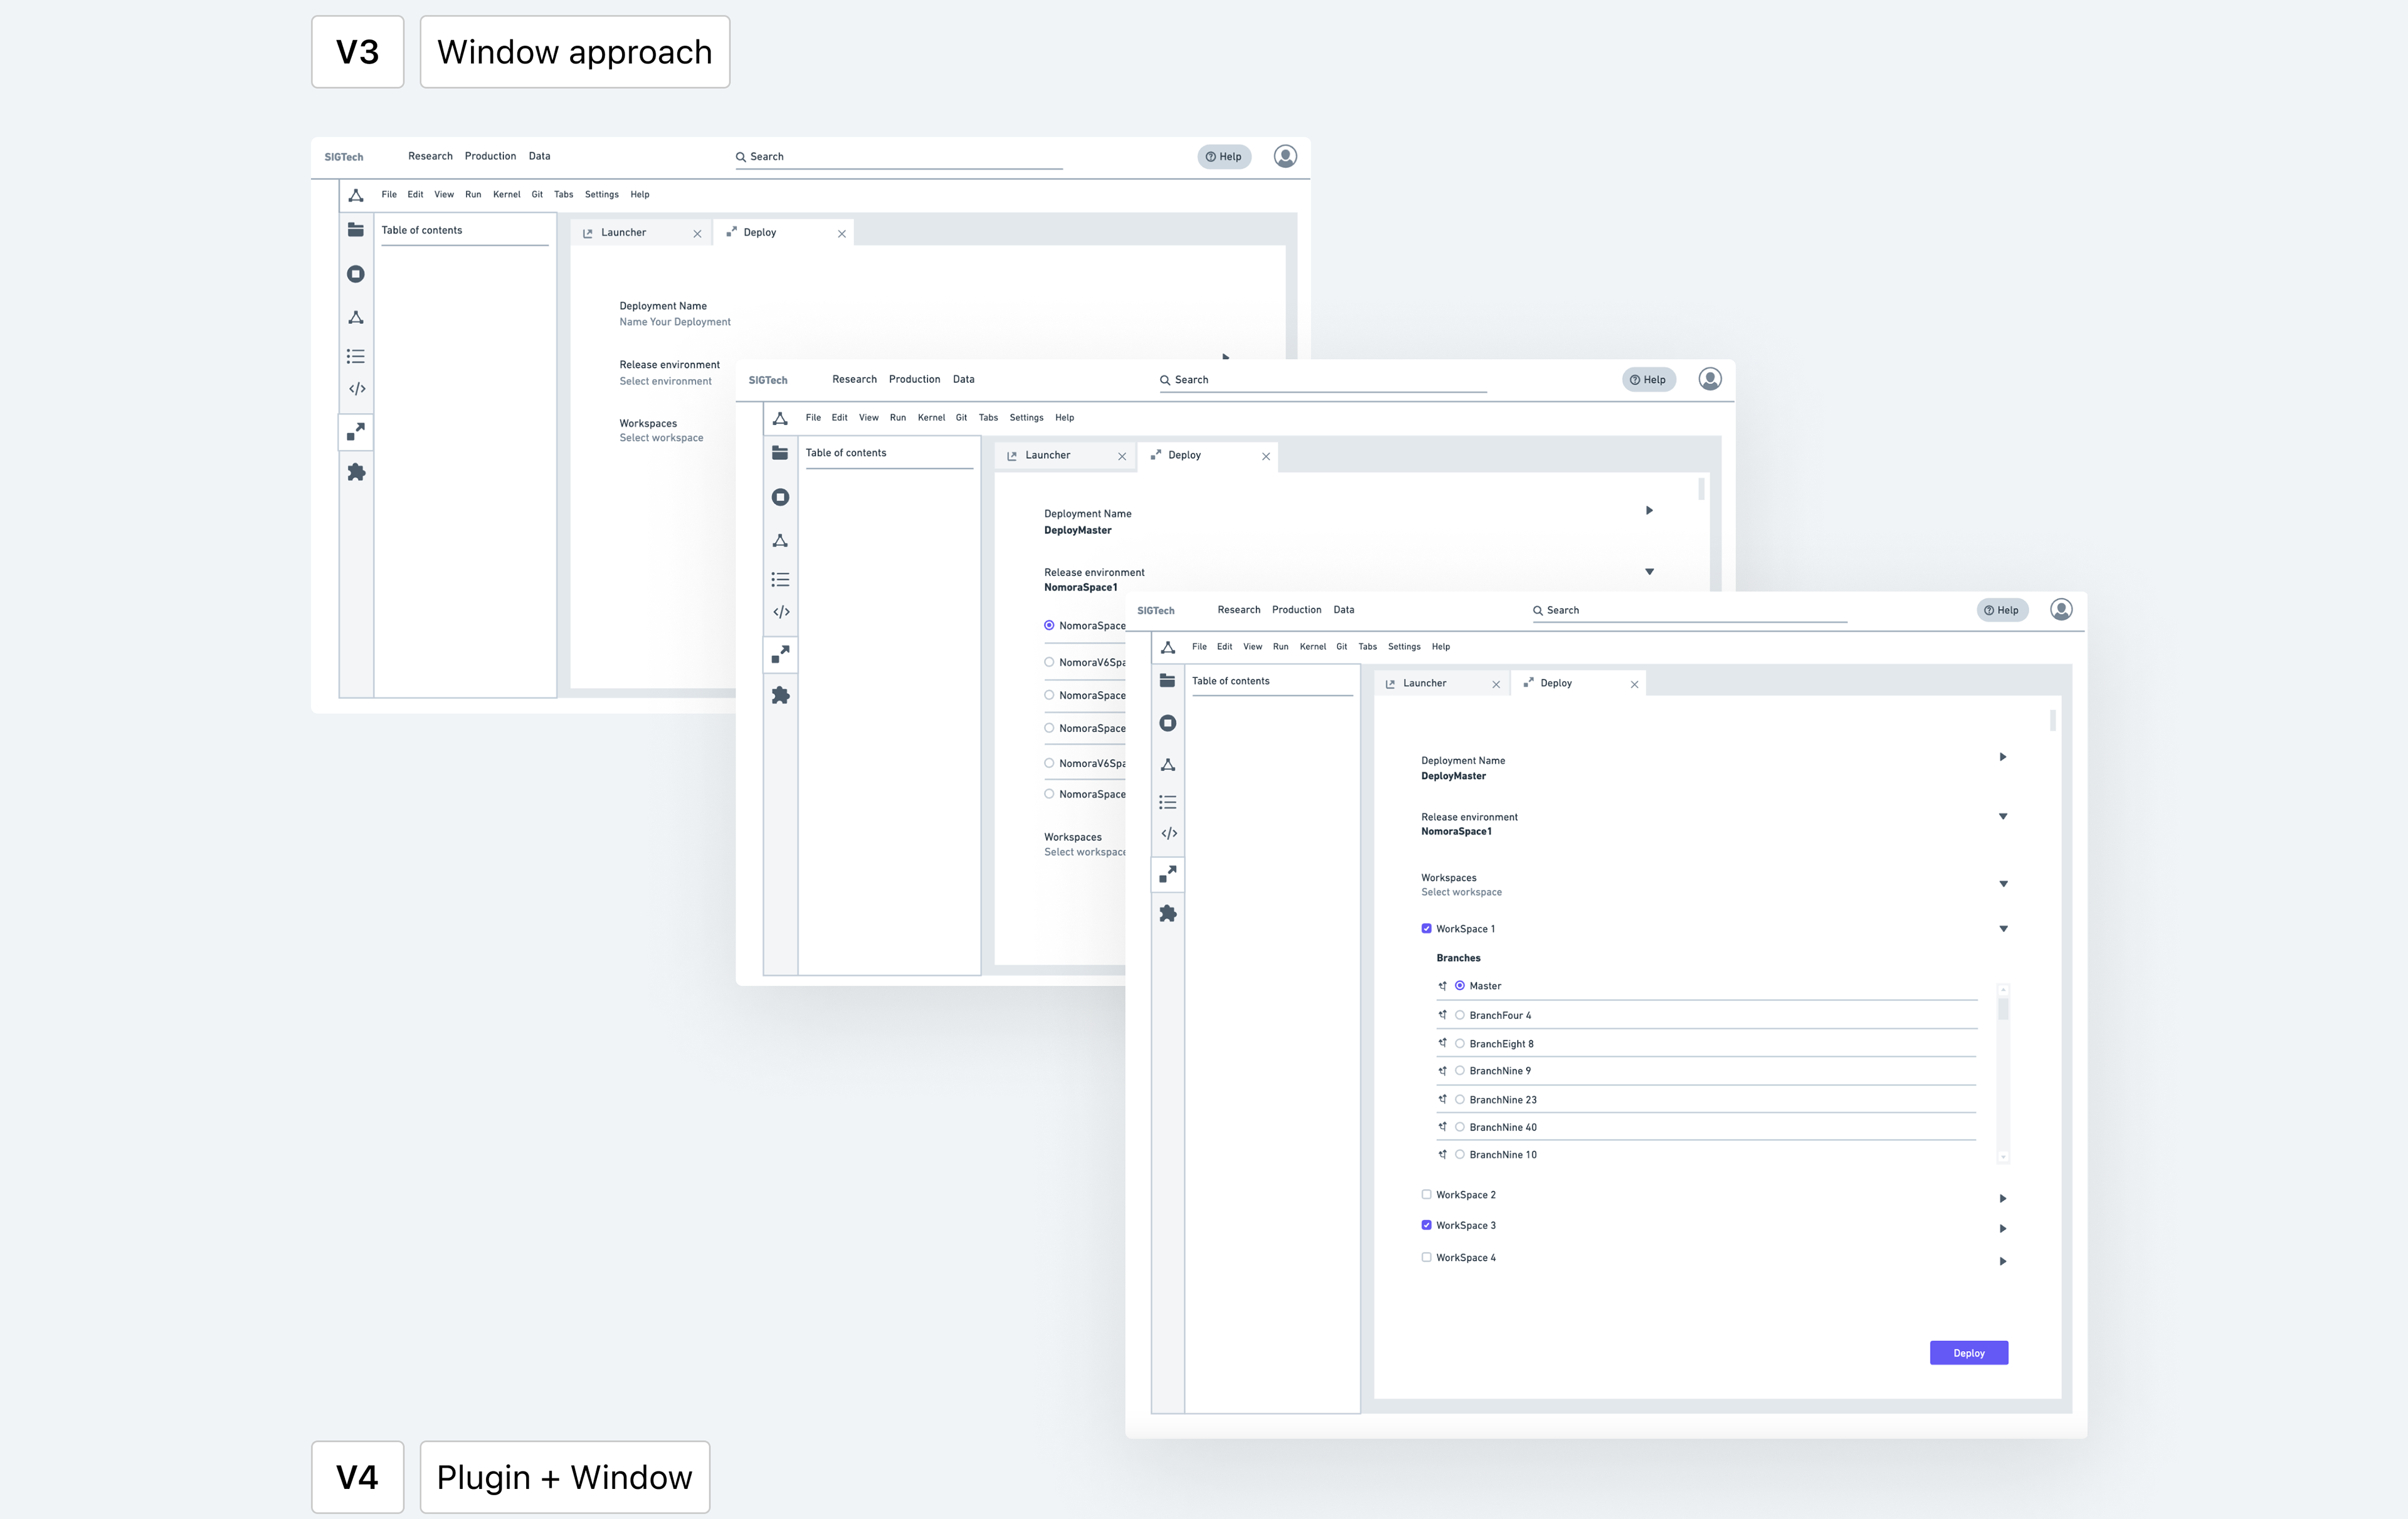Click stop-circle running kernels icon in front window

1167,723
